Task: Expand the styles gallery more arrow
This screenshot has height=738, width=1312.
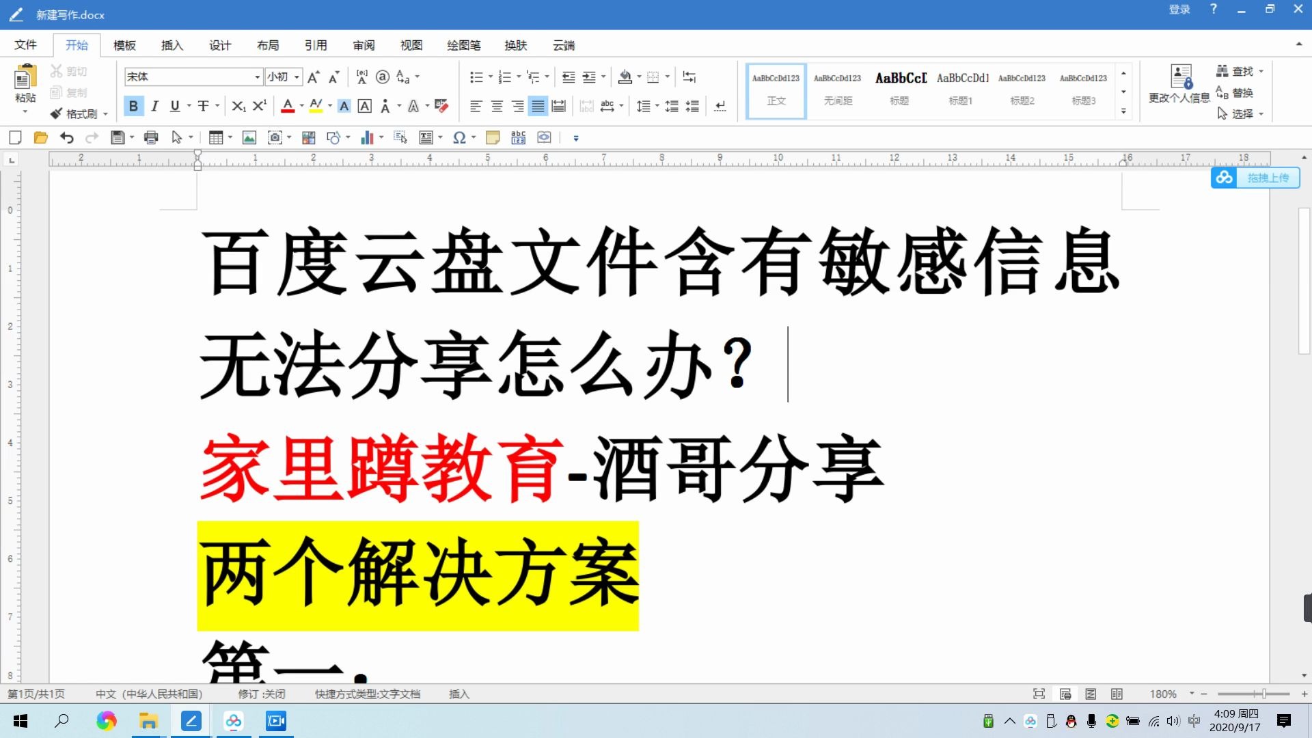Action: pos(1123,111)
